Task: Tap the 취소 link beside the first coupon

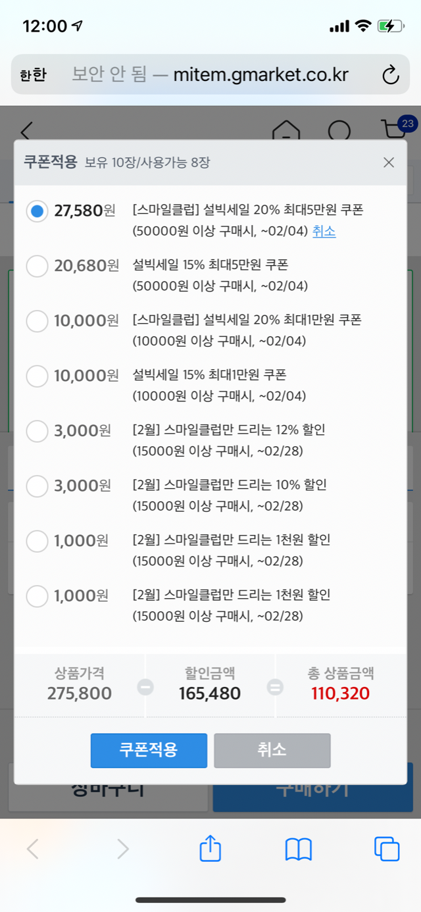Action: coord(324,232)
